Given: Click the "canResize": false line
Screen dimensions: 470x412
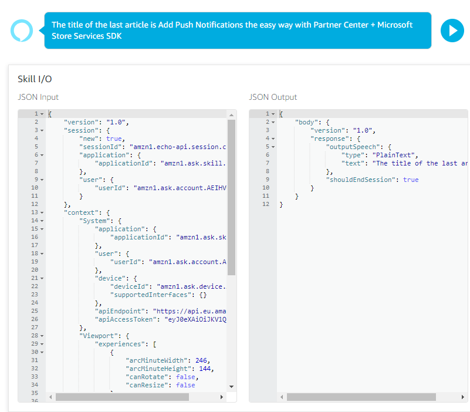Looking at the screenshot, I should (160, 385).
